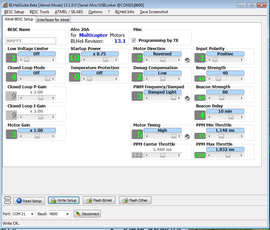Screen dimensions: 270x230
Task: Open the Save Screenshot menu item
Action: click(x=154, y=12)
